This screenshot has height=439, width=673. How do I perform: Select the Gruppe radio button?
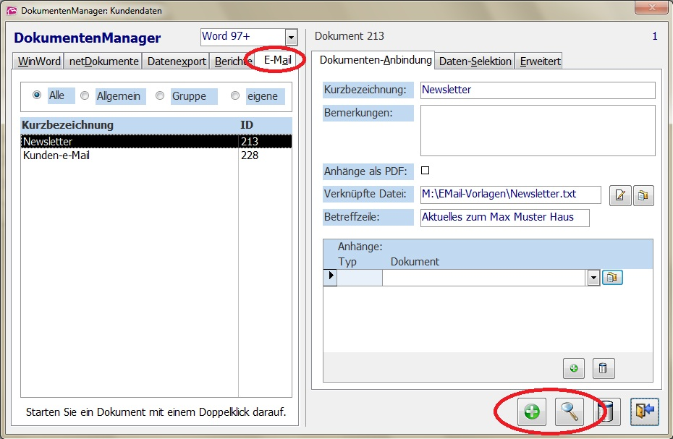coord(160,95)
